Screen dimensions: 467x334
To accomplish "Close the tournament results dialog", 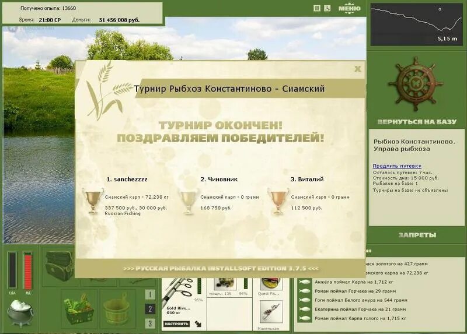I will click(357, 69).
